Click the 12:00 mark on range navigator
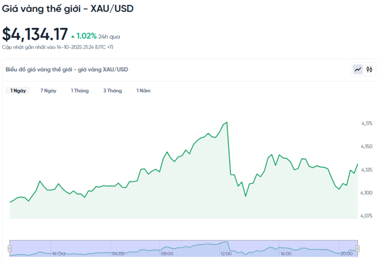378x261 pixels. (226, 253)
